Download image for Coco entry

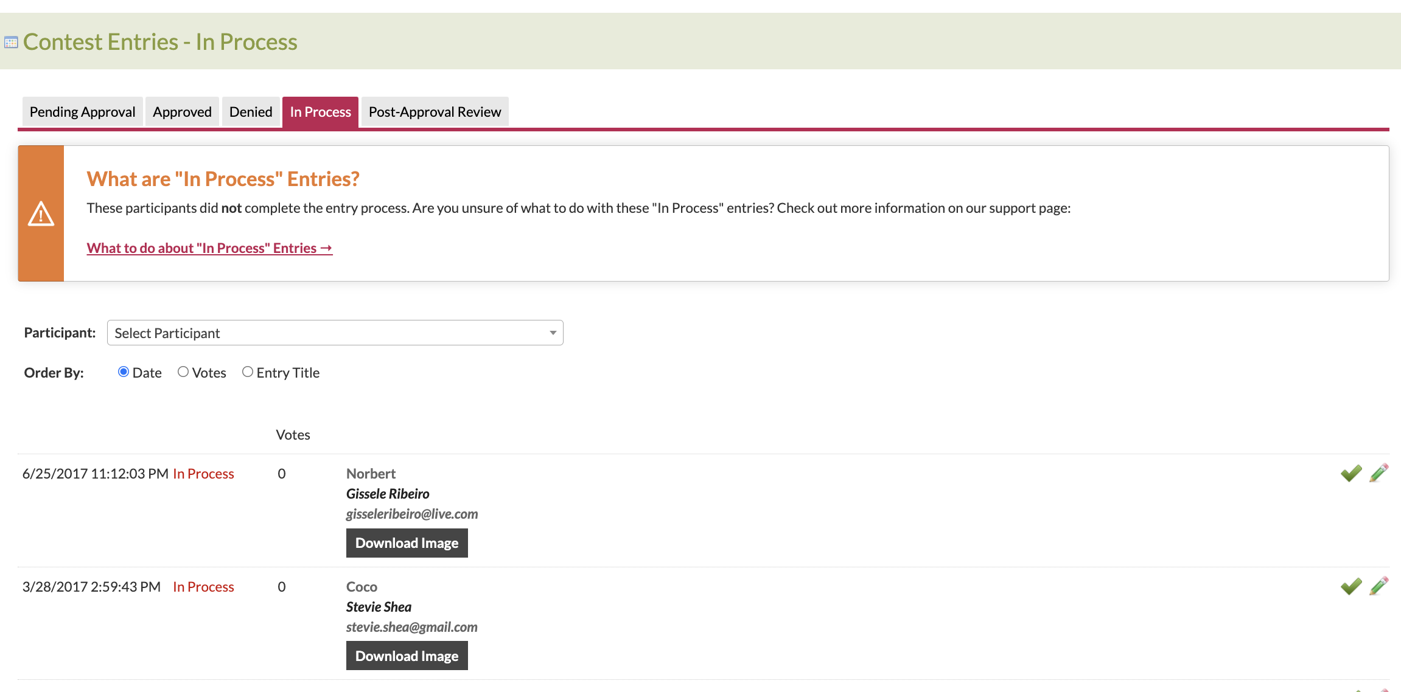click(x=407, y=656)
